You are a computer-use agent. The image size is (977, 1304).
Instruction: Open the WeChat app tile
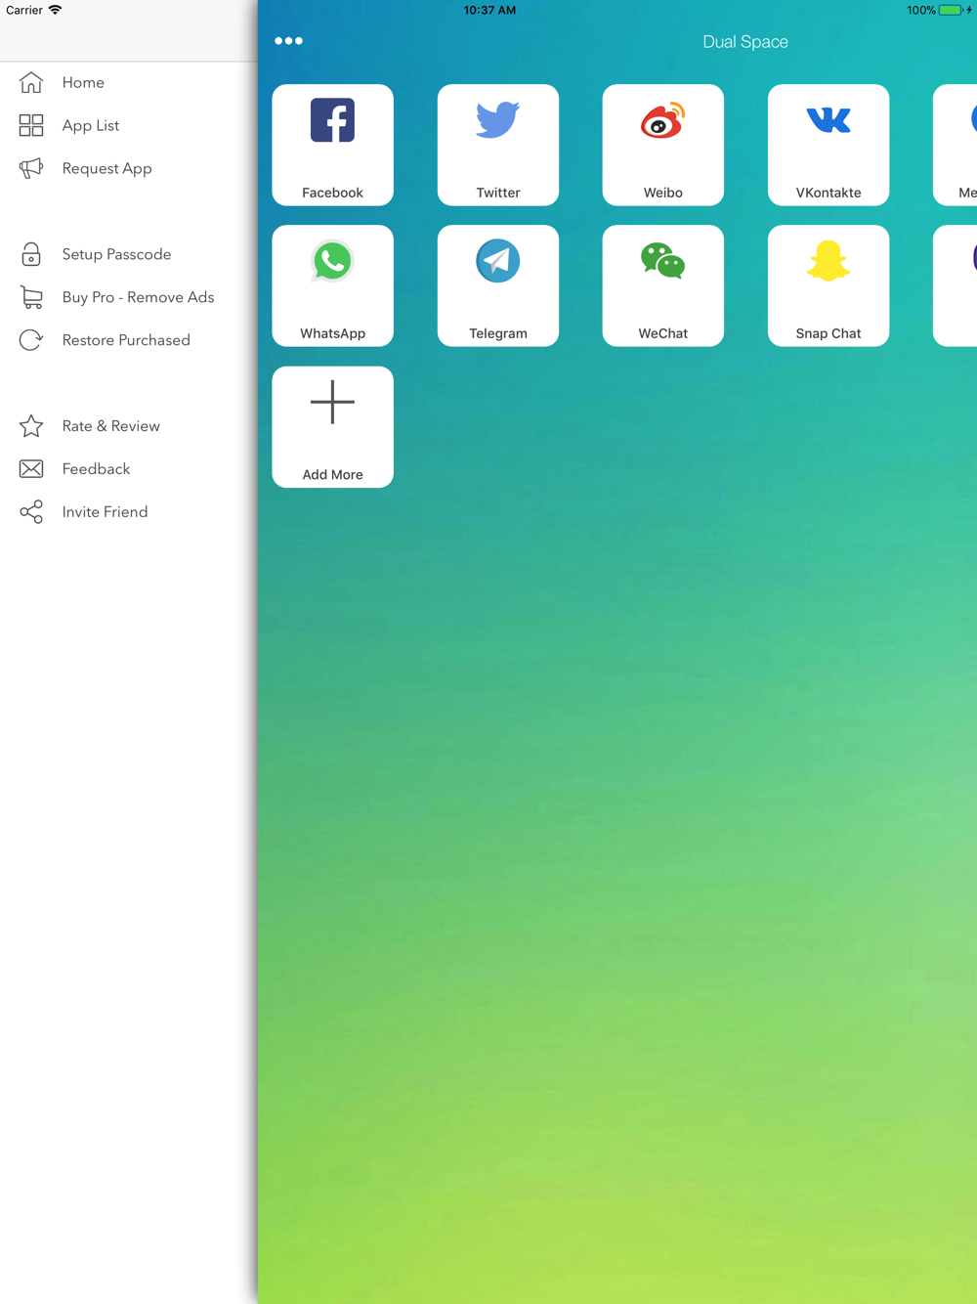click(663, 285)
